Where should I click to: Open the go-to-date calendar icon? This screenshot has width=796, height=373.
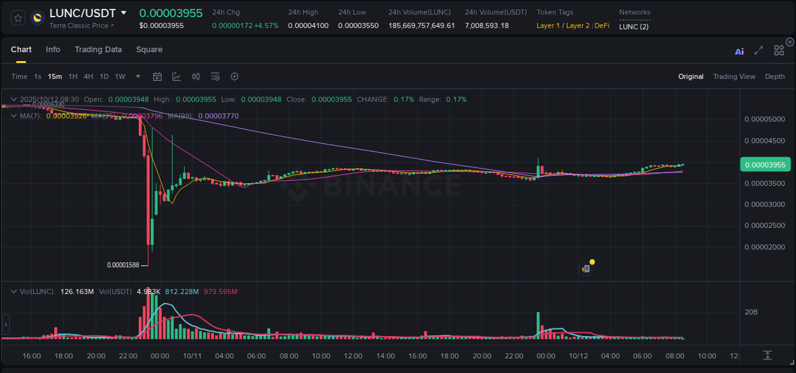tap(157, 76)
